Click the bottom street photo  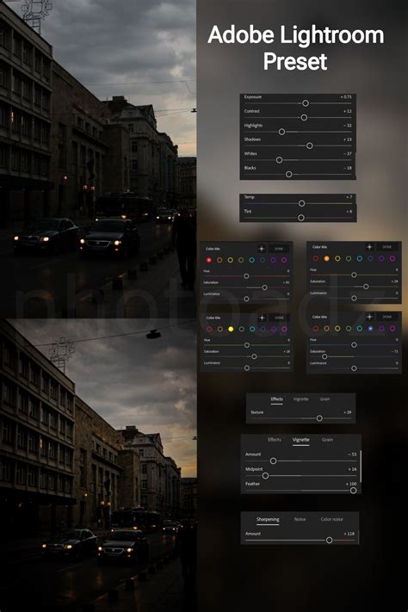tap(98, 465)
